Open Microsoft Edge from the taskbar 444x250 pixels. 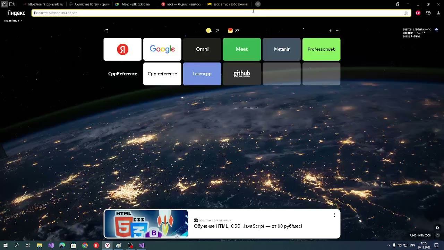point(62,245)
